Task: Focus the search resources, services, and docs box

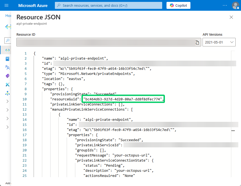Action: (x=108, y=6)
